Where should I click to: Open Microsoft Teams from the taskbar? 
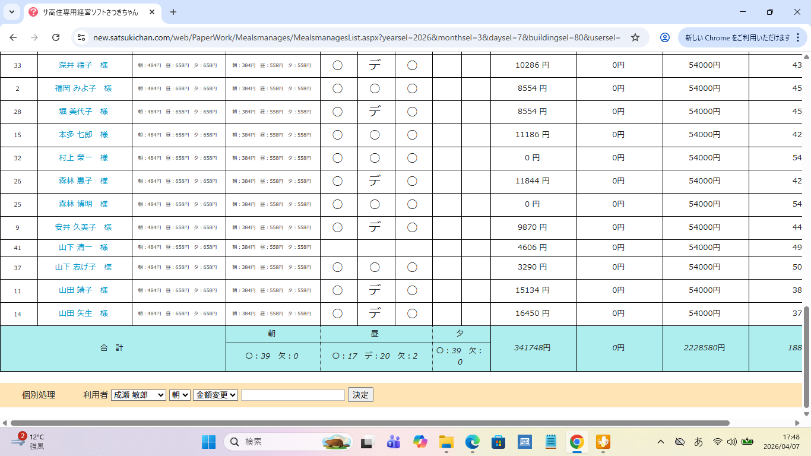tap(393, 442)
